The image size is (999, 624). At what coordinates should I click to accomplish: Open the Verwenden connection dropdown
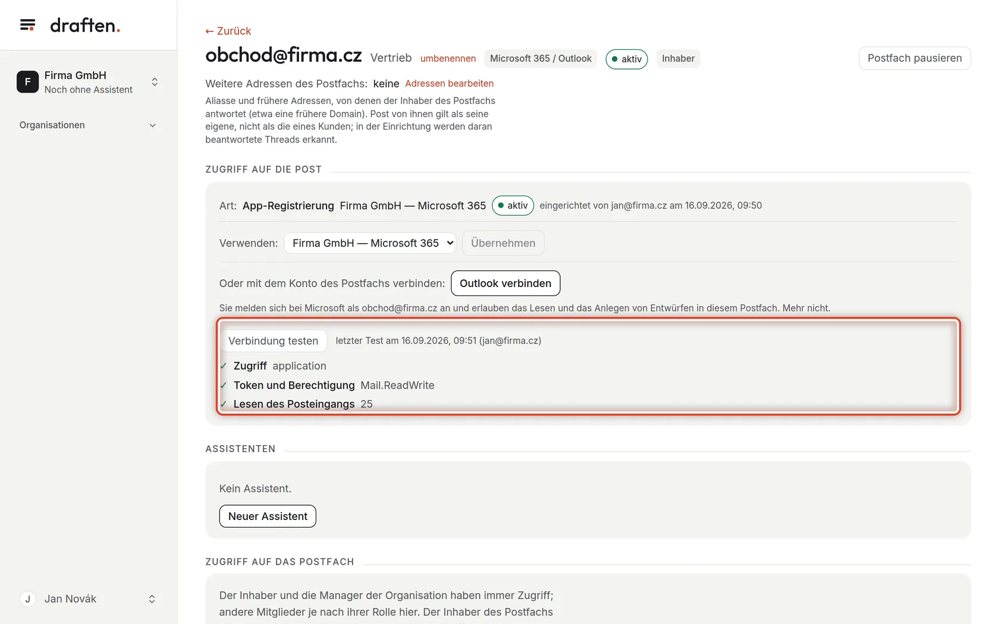[x=370, y=243]
